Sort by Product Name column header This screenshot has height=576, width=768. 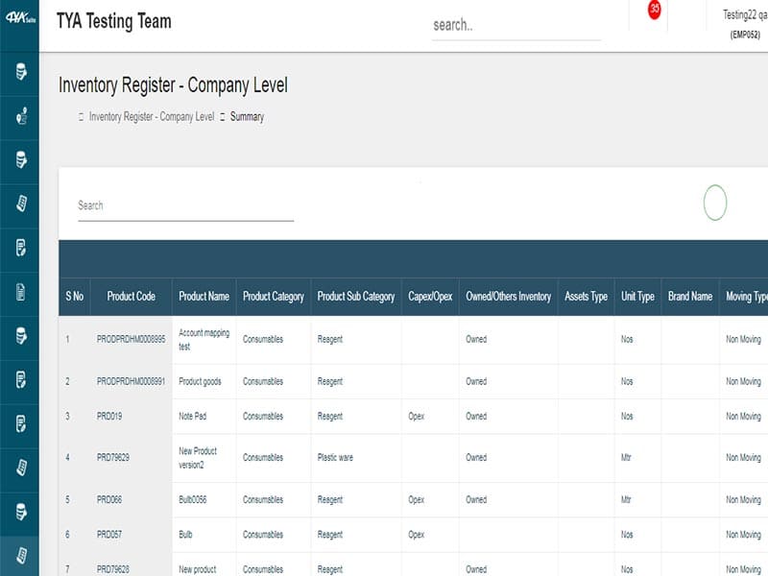pos(204,297)
